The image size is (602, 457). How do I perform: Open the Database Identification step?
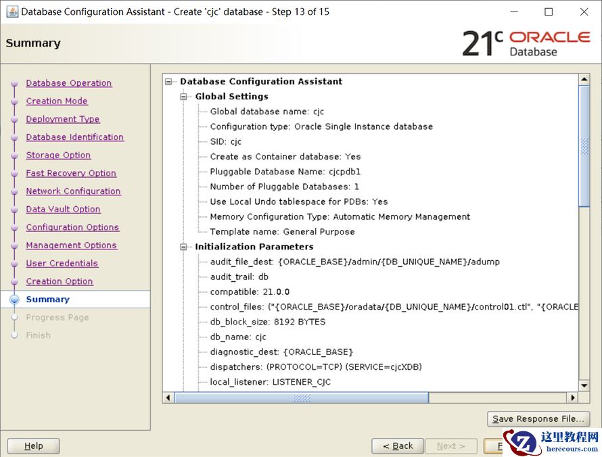click(74, 137)
